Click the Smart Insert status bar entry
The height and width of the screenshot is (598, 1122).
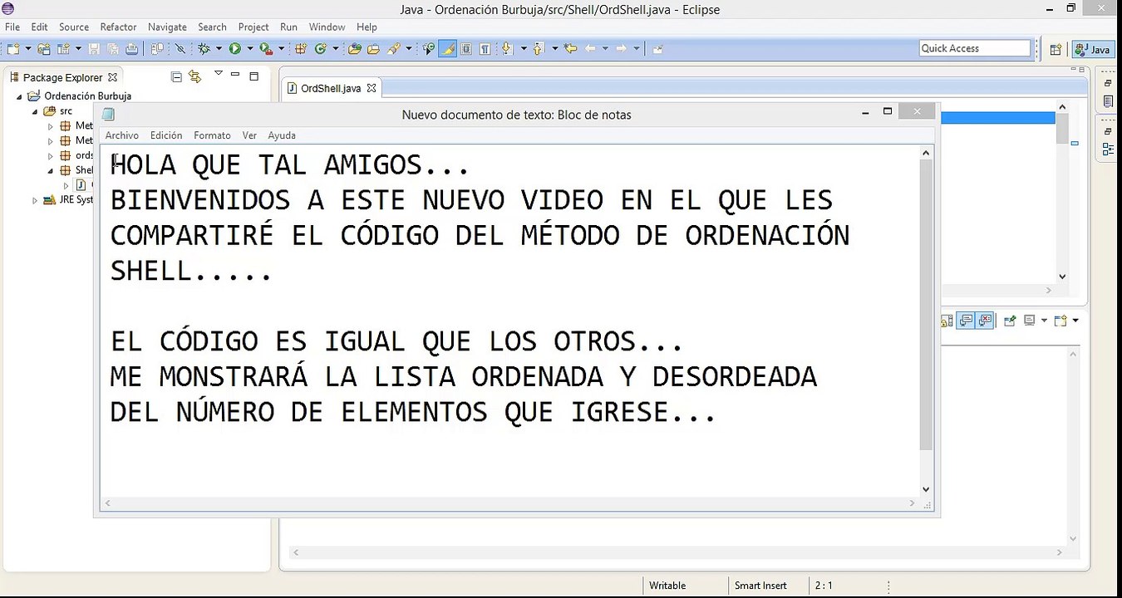(x=760, y=586)
